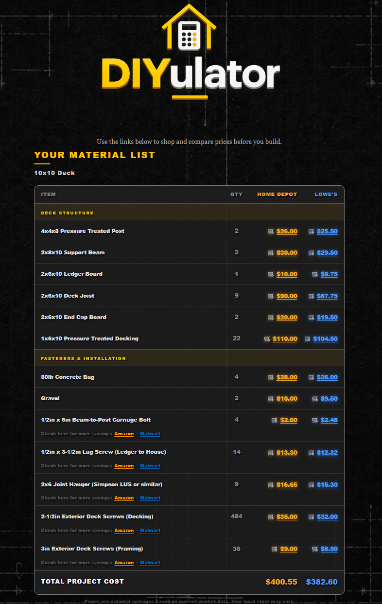Open Home Depot $30.00 support beam link
The height and width of the screenshot is (604, 382).
(287, 253)
